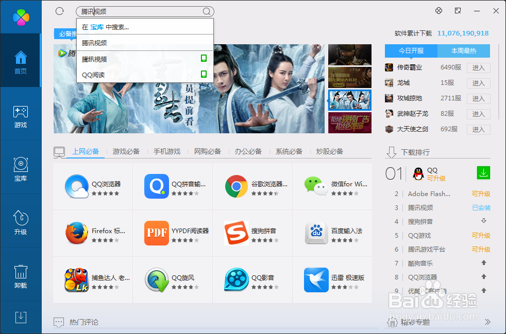
Task: Expand 精彩专题 with the double chevron
Action: click(487, 322)
